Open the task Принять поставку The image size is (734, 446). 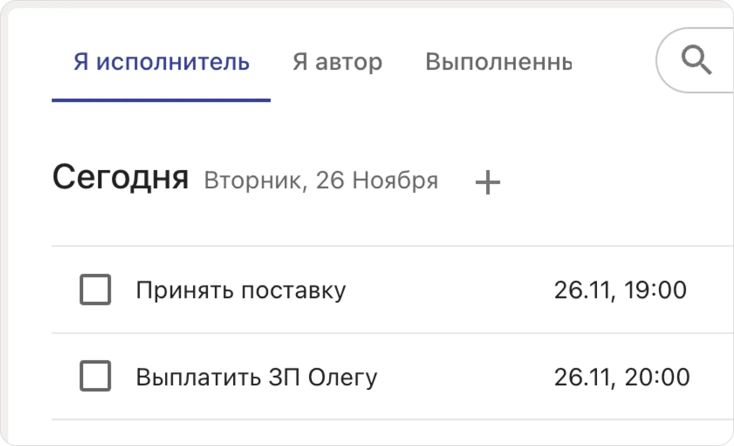[241, 289]
